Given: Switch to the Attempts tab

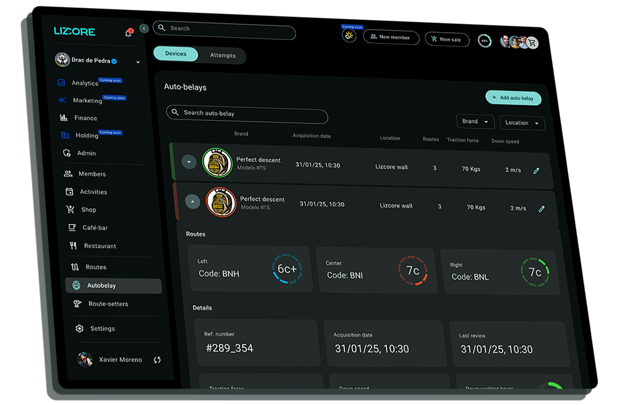Looking at the screenshot, I should (223, 56).
